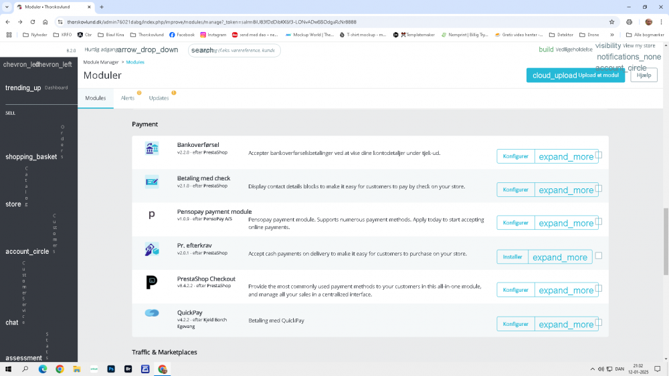Click the Pr. efterkrav module icon
Viewport: 669px width, 376px height.
point(152,249)
